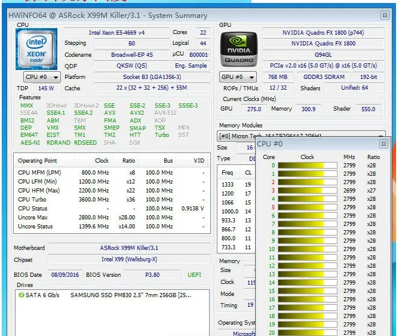Select the CPU LFM (Min) row
The height and width of the screenshot is (336, 402).
(x=112, y=182)
